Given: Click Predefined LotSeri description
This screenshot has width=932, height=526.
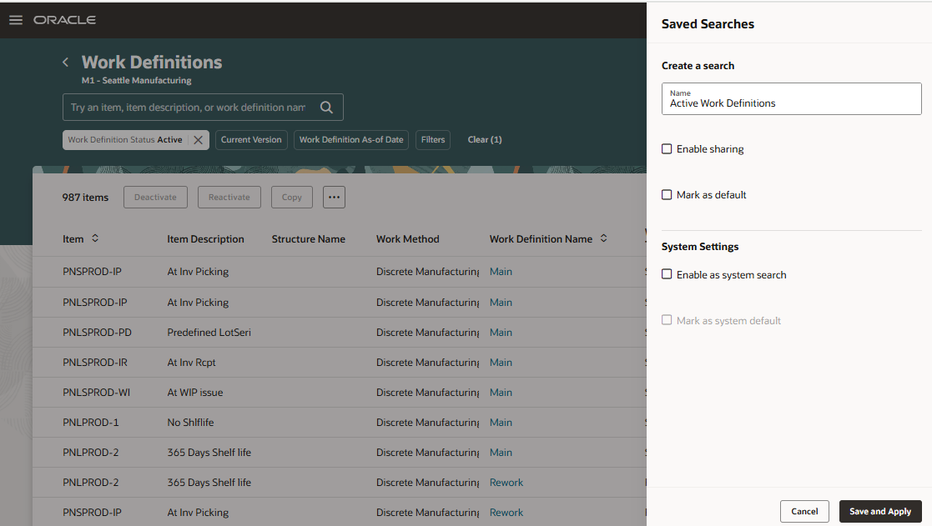Looking at the screenshot, I should [209, 333].
